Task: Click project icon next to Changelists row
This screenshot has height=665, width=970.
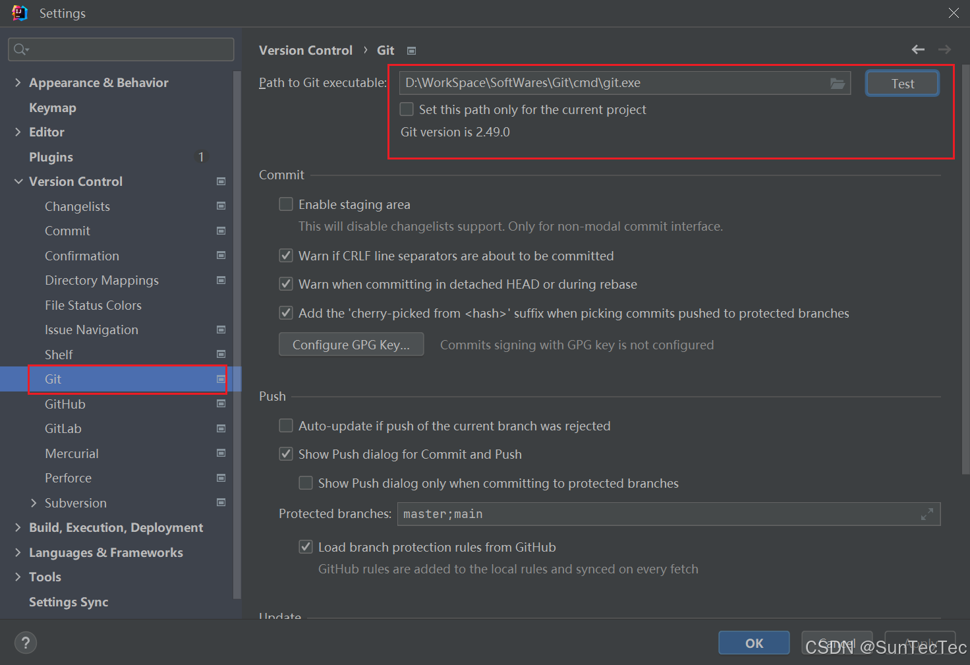Action: coord(221,206)
